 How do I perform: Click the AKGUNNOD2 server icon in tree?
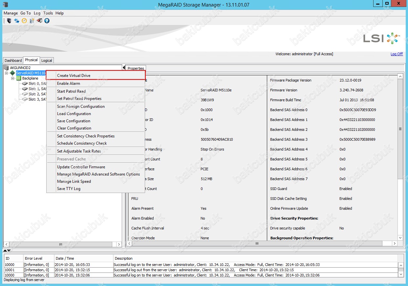(x=7, y=68)
